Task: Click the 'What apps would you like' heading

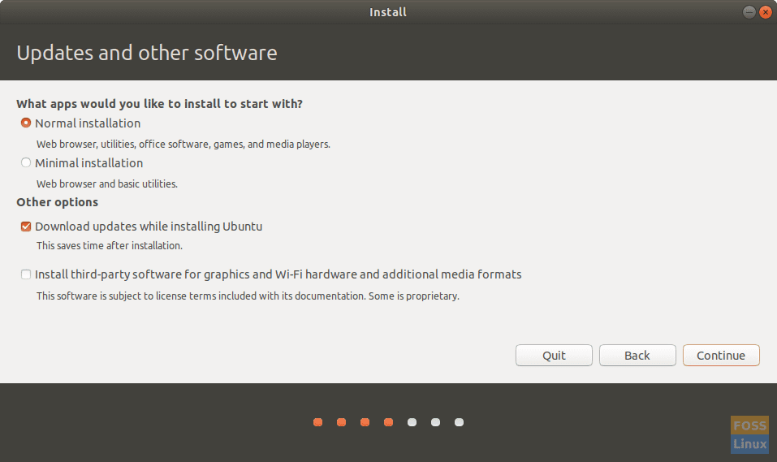Action: click(x=160, y=104)
